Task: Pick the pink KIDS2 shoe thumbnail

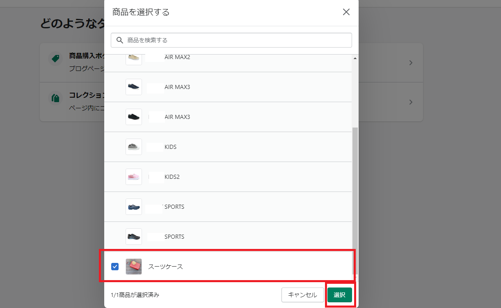Action: pos(133,177)
